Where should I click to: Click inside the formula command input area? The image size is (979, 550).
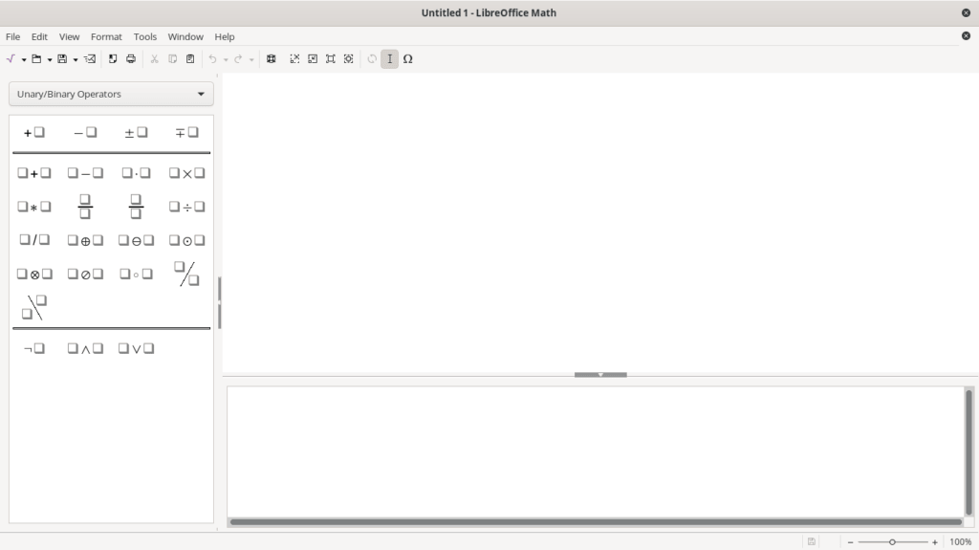tap(595, 450)
